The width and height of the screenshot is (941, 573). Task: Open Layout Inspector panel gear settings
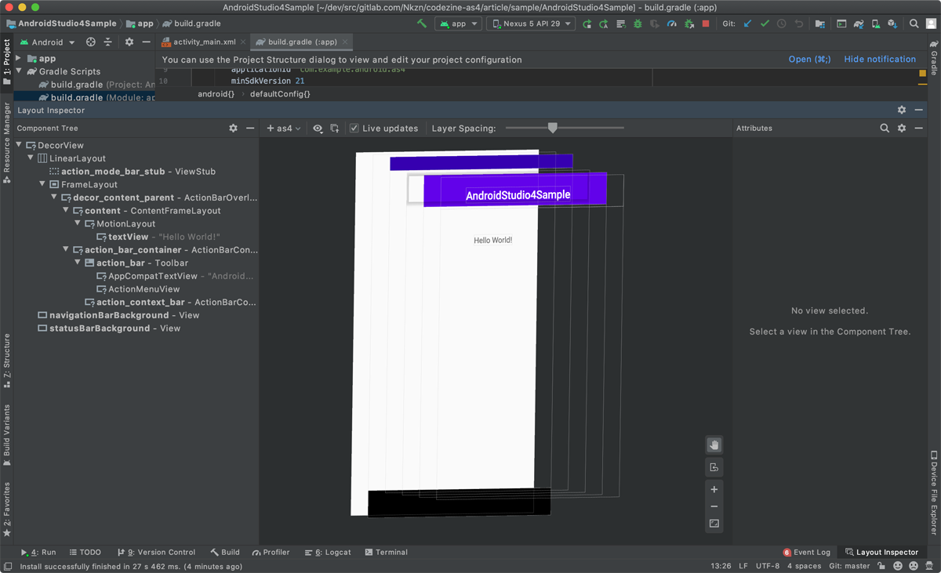coord(902,111)
